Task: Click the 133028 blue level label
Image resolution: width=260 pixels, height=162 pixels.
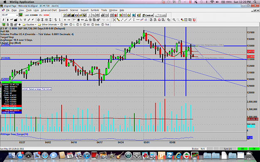Action: pyautogui.click(x=5, y=58)
